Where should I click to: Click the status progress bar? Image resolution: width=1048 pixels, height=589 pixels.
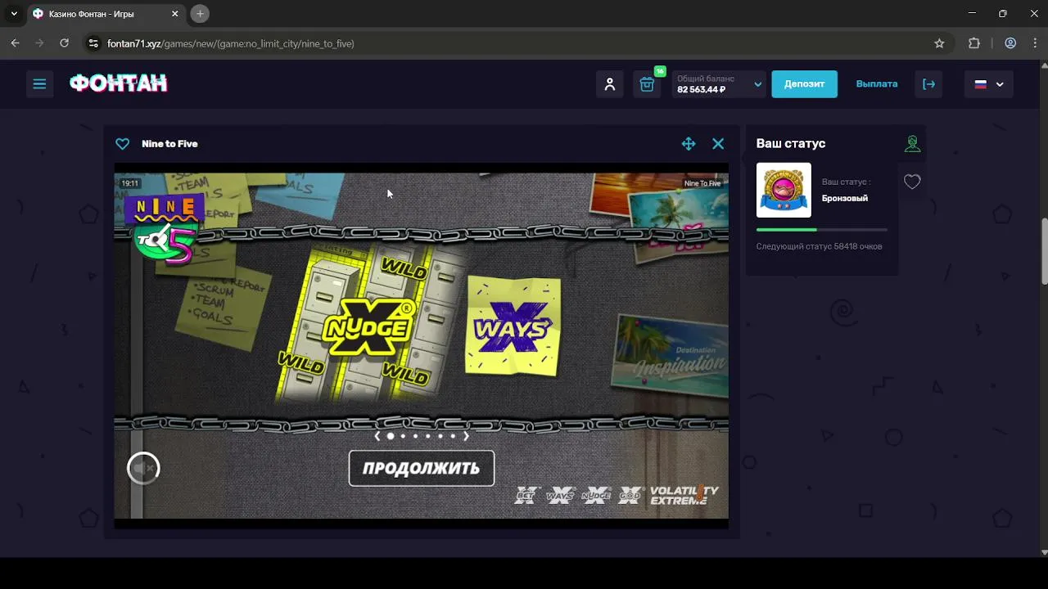coord(822,230)
